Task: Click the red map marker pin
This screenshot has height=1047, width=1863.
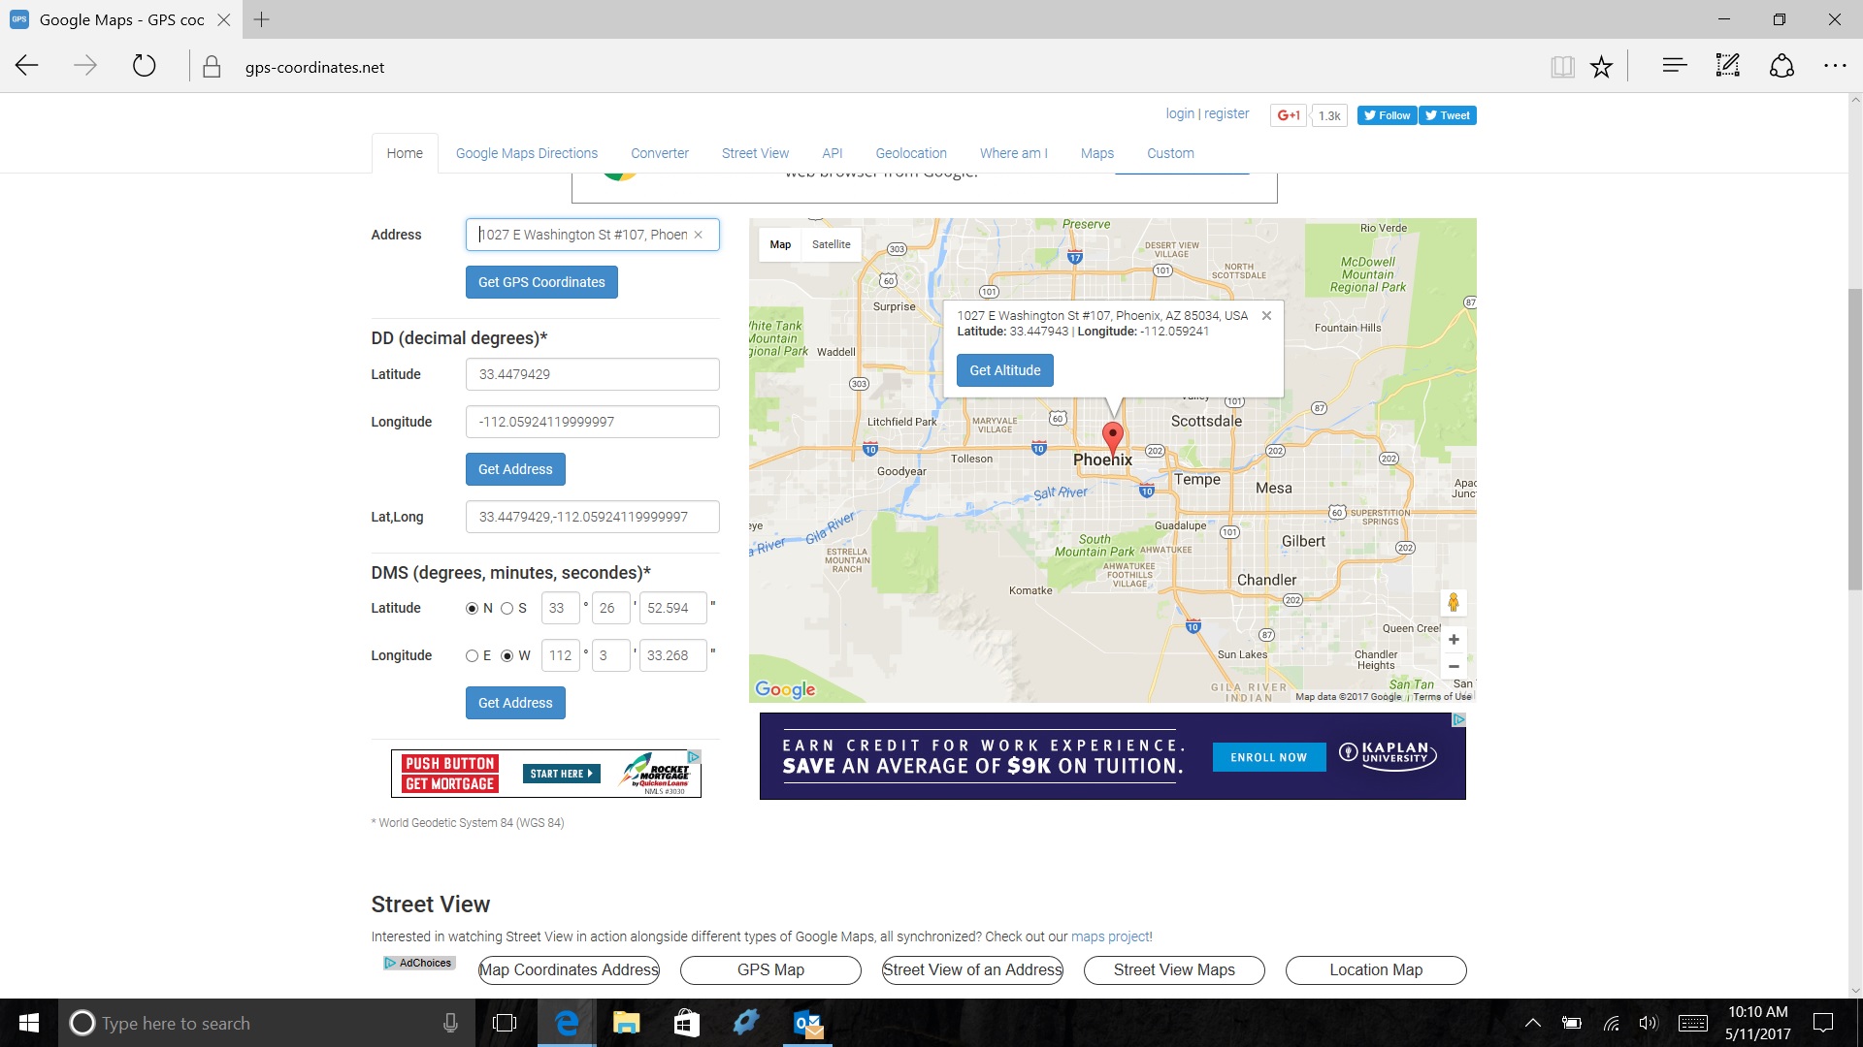Action: pos(1113,438)
